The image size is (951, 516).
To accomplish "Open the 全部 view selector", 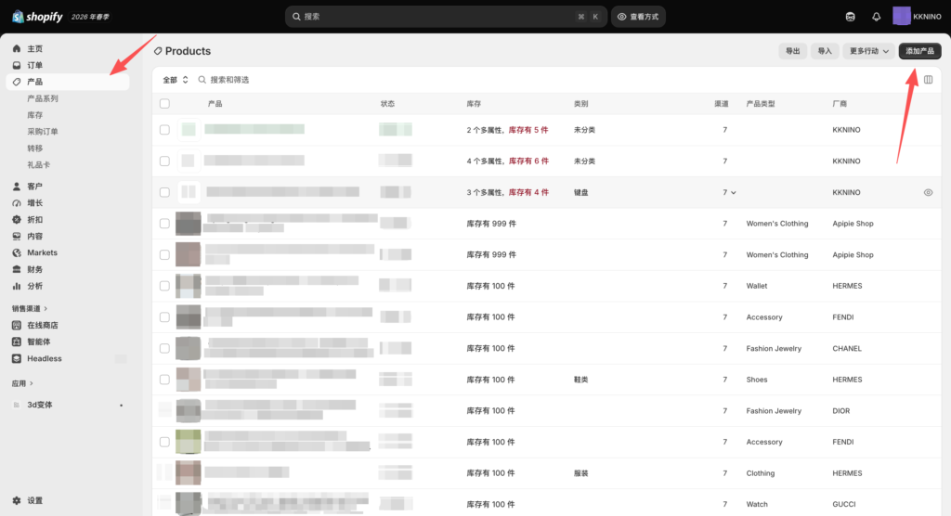I will coord(176,80).
